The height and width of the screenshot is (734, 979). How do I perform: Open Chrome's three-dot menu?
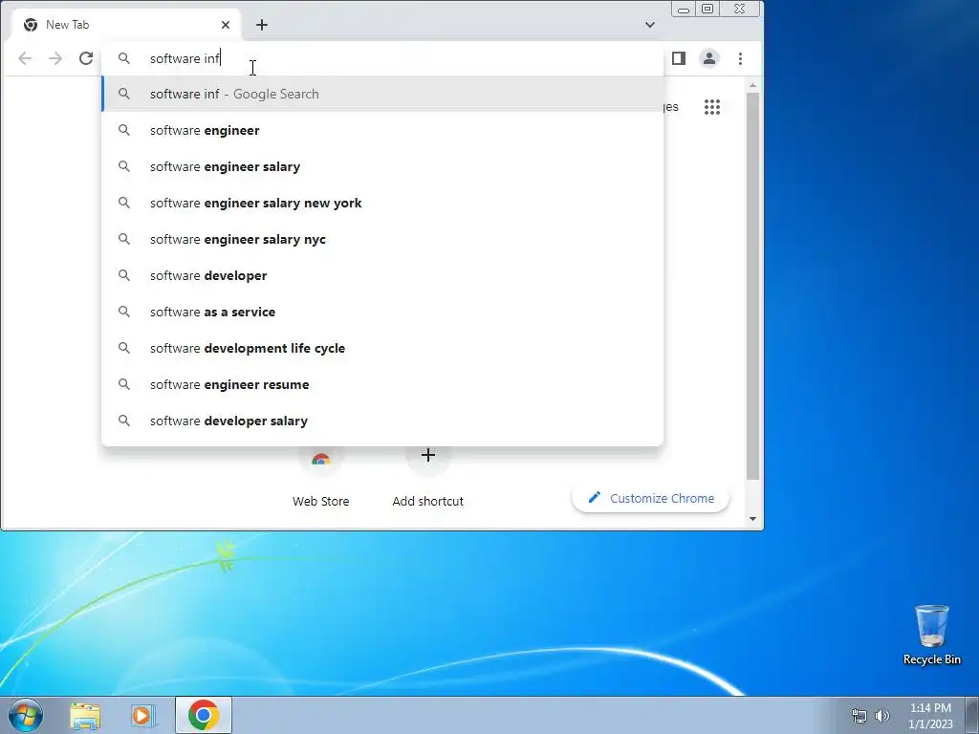pyautogui.click(x=741, y=58)
